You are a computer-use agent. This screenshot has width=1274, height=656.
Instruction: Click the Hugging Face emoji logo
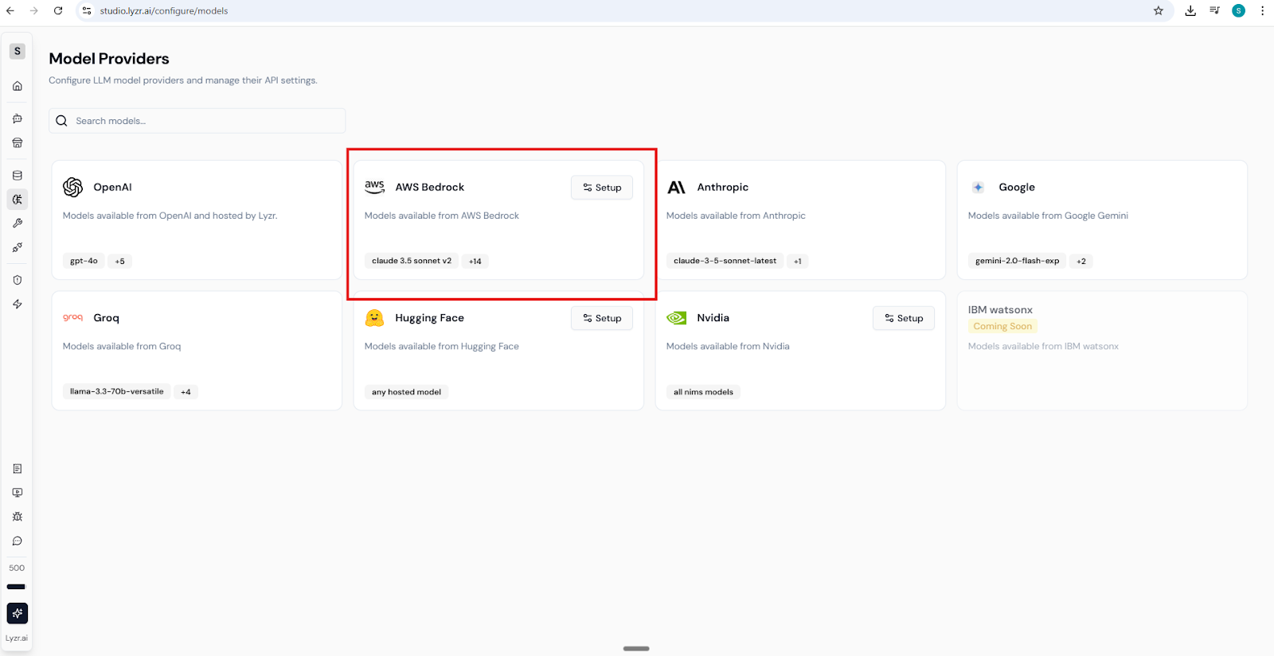pos(374,318)
